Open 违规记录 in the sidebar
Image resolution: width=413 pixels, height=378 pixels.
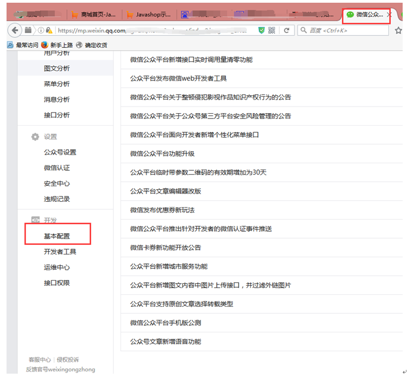pyautogui.click(x=57, y=199)
